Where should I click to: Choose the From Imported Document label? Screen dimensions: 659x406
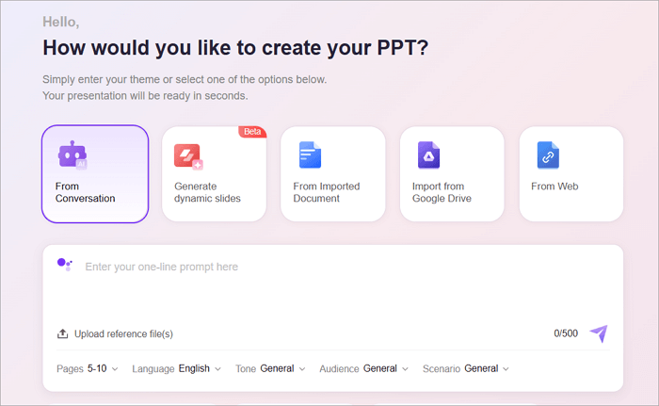[x=326, y=192]
